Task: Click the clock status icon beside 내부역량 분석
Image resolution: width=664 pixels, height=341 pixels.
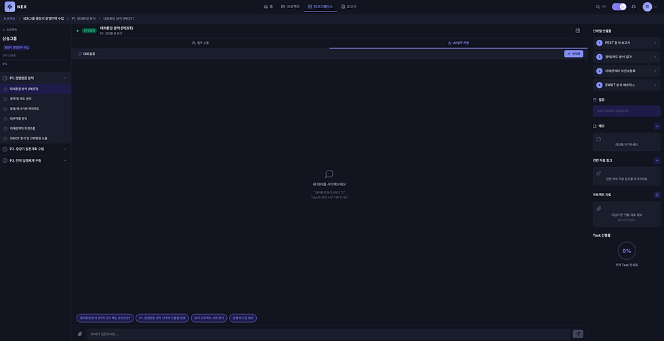Action: (x=5, y=119)
